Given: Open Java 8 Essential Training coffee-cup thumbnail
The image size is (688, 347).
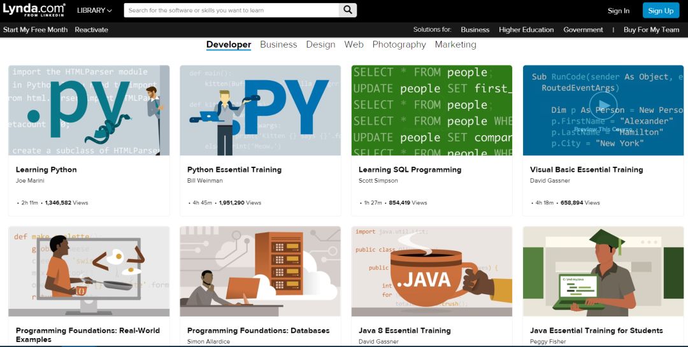Looking at the screenshot, I should [x=431, y=271].
